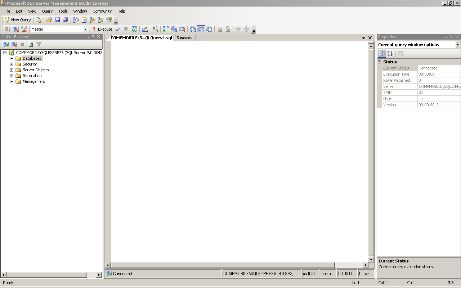Click the editor vertical scrollbar down arrow

click(x=371, y=260)
